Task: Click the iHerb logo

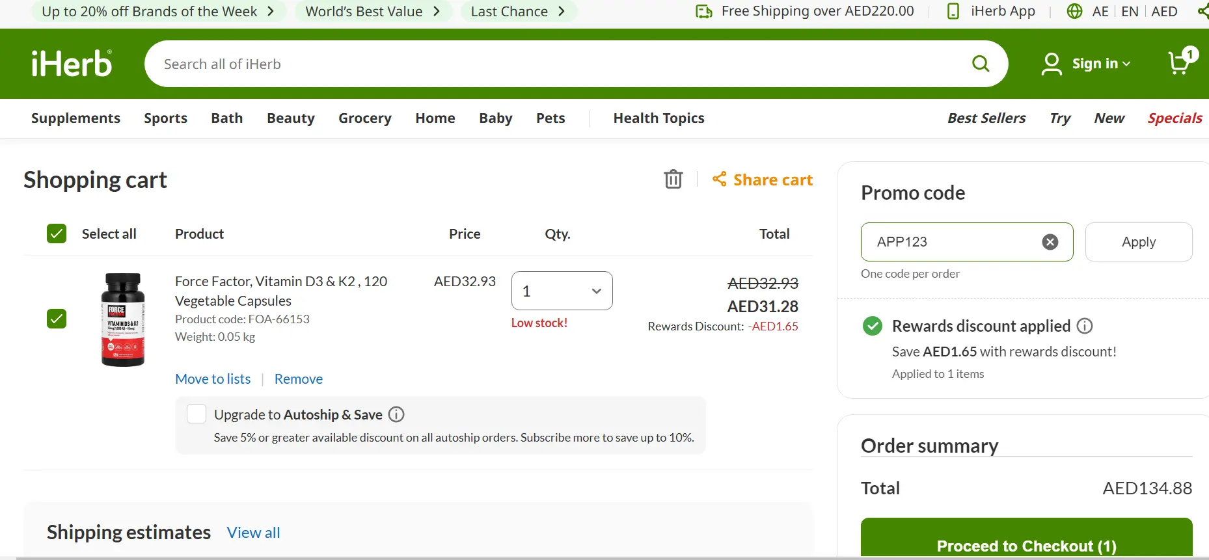Action: click(x=72, y=64)
